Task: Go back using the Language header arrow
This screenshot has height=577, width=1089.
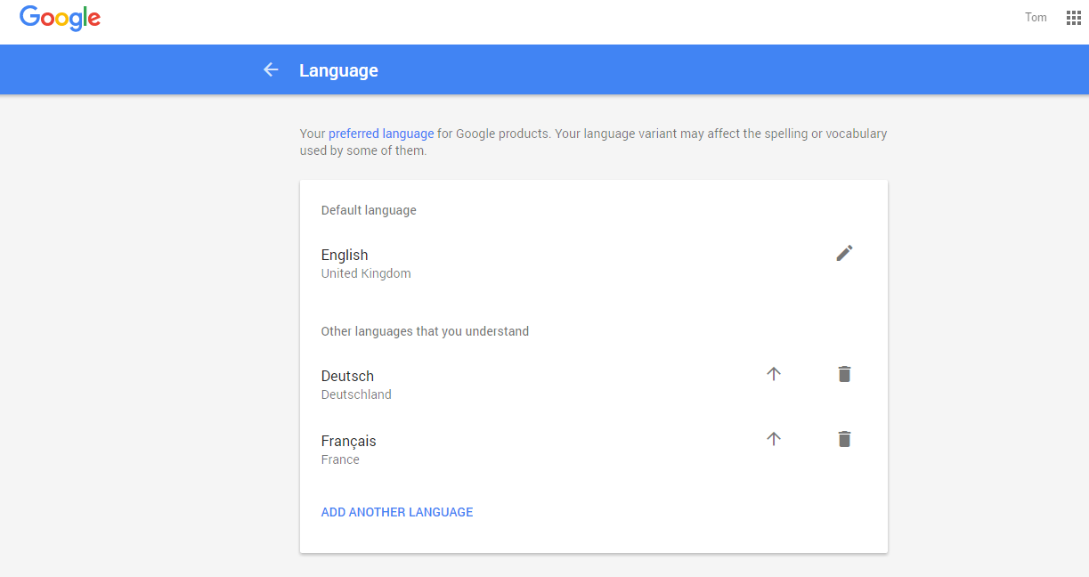Action: [x=271, y=69]
